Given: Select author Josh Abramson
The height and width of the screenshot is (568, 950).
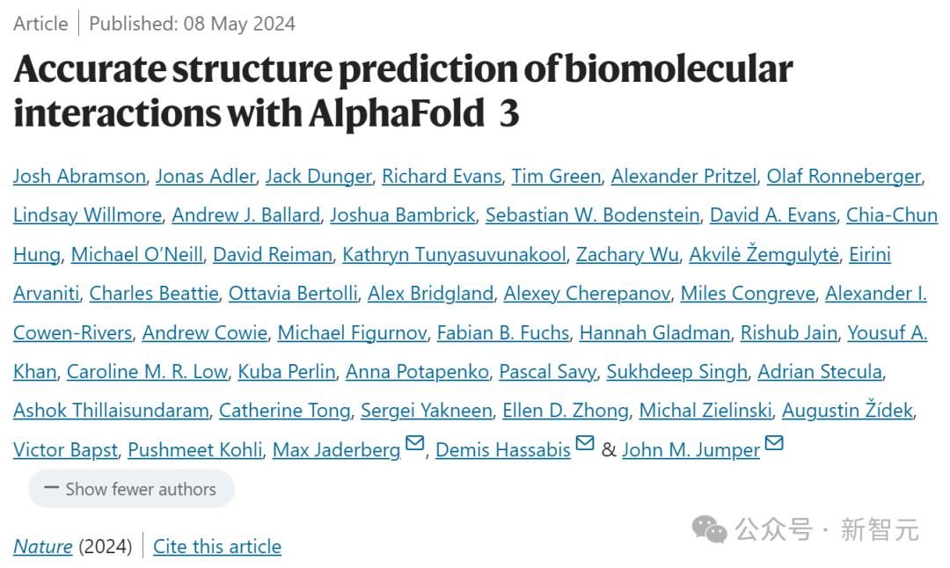Looking at the screenshot, I should [x=77, y=176].
